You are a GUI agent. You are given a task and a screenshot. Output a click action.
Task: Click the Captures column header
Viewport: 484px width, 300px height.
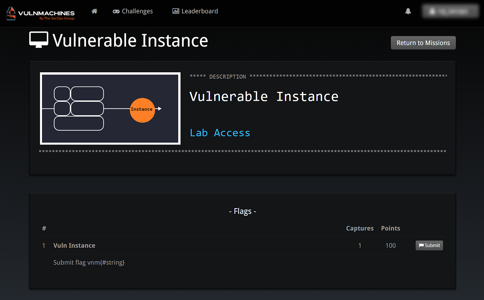[x=360, y=228]
